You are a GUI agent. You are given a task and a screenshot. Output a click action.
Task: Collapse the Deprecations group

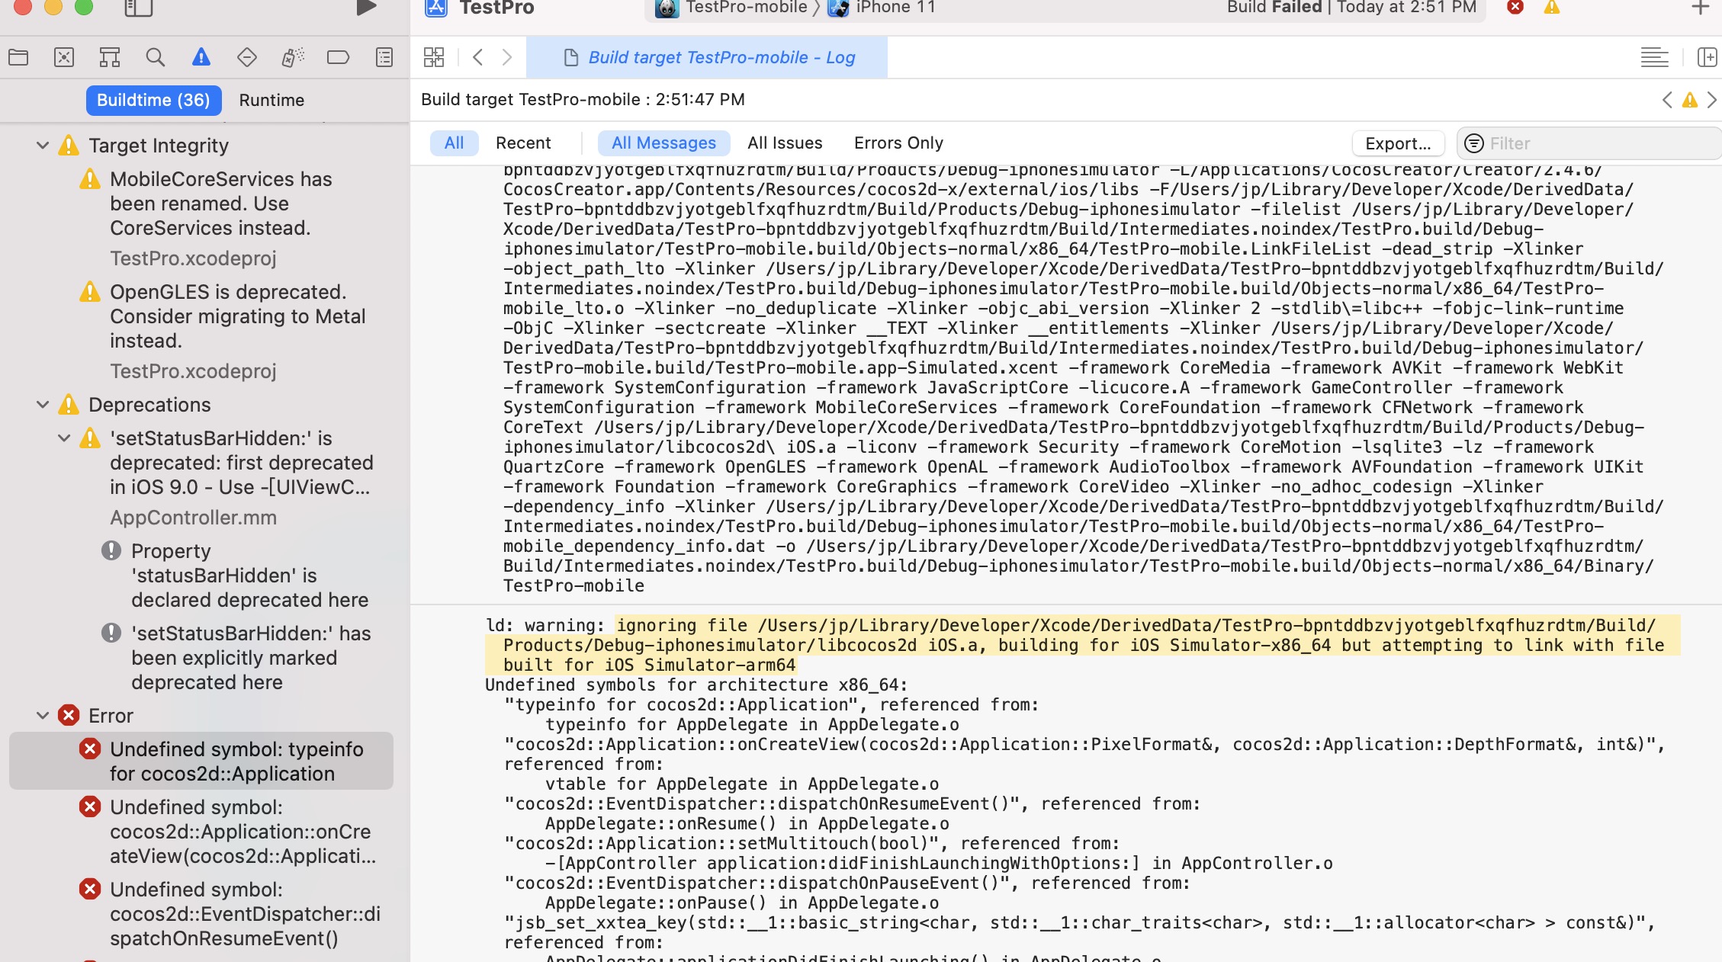(x=43, y=405)
